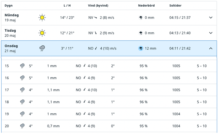Click the Soltider column heading
The height and width of the screenshot is (134, 219).
[175, 6]
